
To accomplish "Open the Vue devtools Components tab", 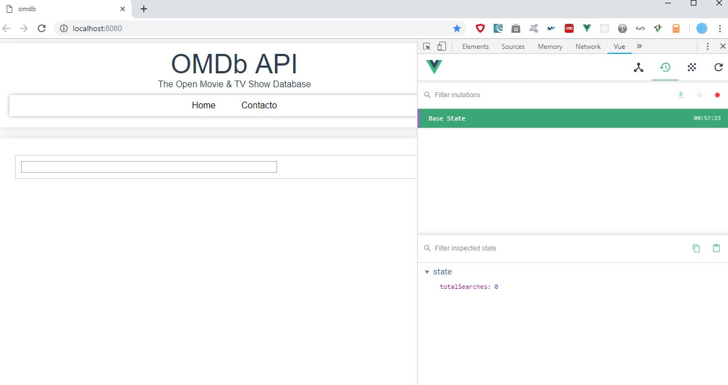I will click(639, 67).
